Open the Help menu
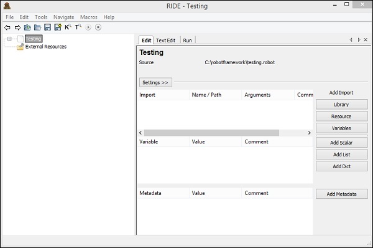This screenshot has width=373, height=248. pyautogui.click(x=109, y=17)
